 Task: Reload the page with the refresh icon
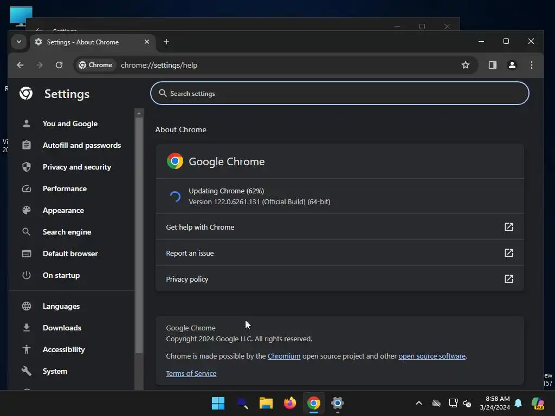[59, 65]
